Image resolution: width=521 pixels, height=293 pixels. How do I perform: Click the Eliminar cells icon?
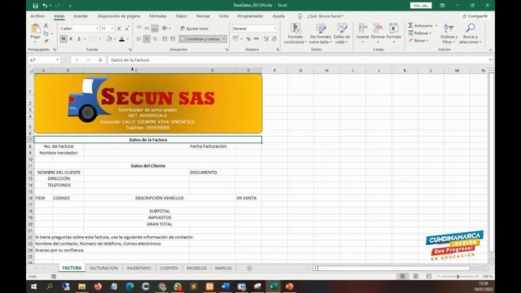pos(378,28)
